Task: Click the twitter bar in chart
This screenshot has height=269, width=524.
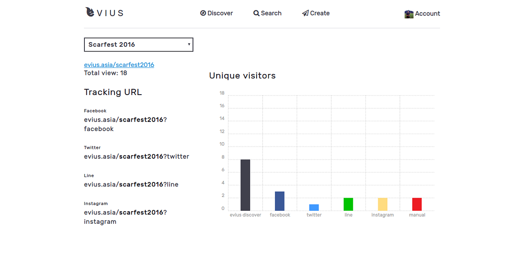Action: click(x=314, y=208)
